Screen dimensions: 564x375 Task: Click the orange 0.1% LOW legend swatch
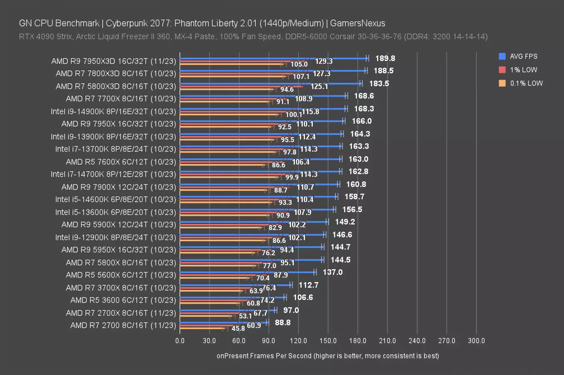pos(502,83)
